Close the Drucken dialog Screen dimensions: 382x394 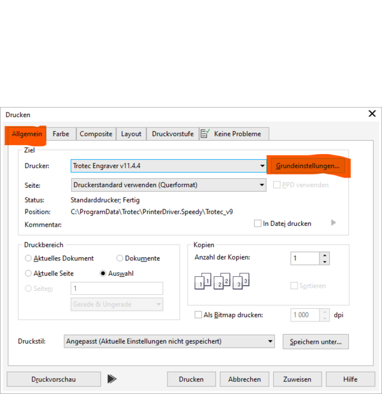tap(372, 114)
